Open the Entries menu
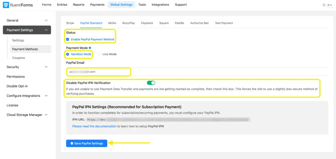 pyautogui.click(x=62, y=5)
